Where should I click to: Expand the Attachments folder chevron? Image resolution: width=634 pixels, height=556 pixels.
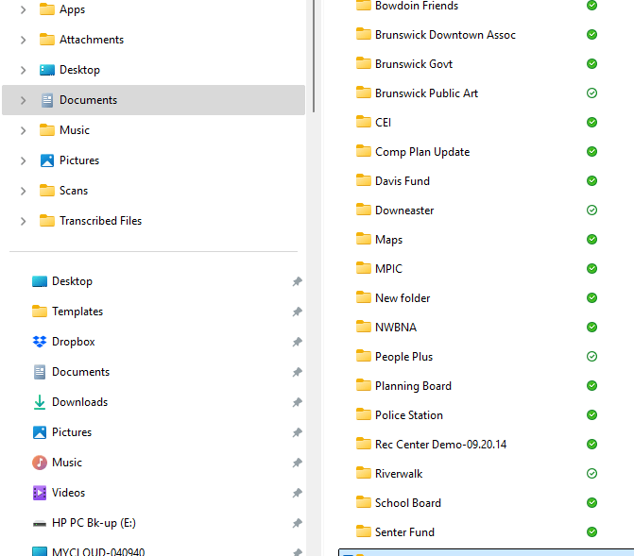(x=23, y=40)
